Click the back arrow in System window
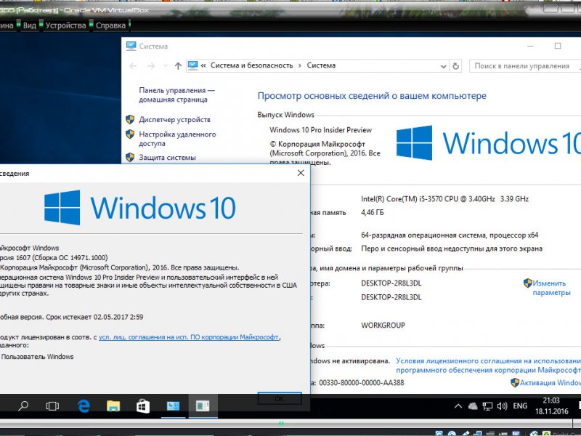581x436 pixels. pyautogui.click(x=134, y=66)
